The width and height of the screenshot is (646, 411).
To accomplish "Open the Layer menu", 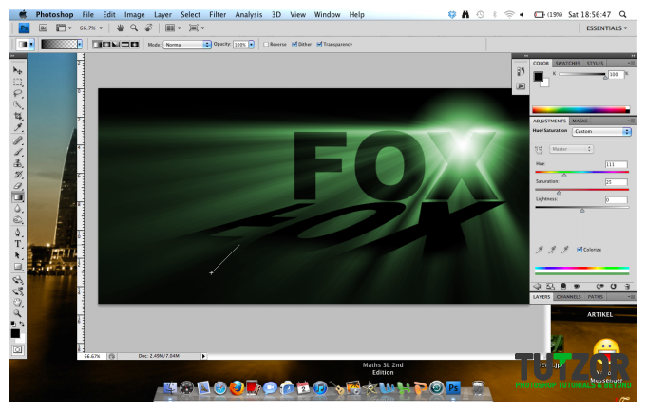I will [162, 15].
